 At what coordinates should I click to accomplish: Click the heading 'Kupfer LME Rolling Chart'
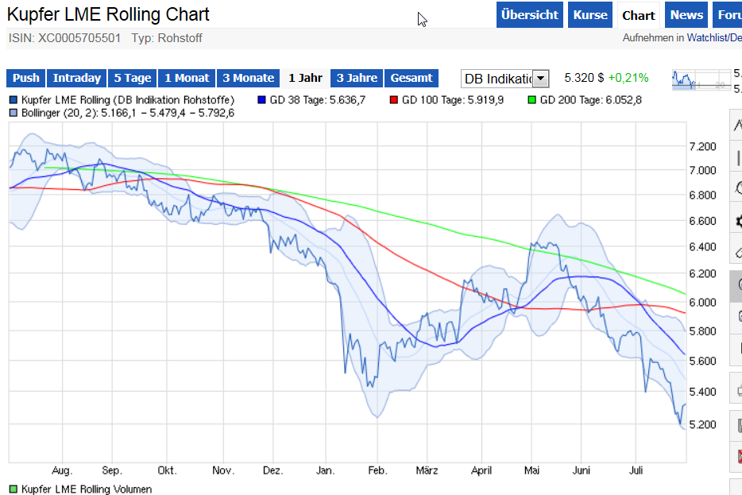tap(108, 14)
